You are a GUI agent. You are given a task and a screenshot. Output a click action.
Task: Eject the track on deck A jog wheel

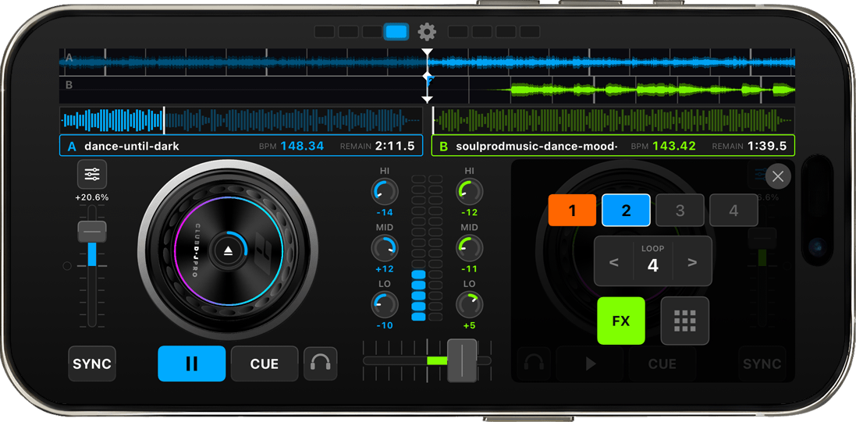[228, 250]
